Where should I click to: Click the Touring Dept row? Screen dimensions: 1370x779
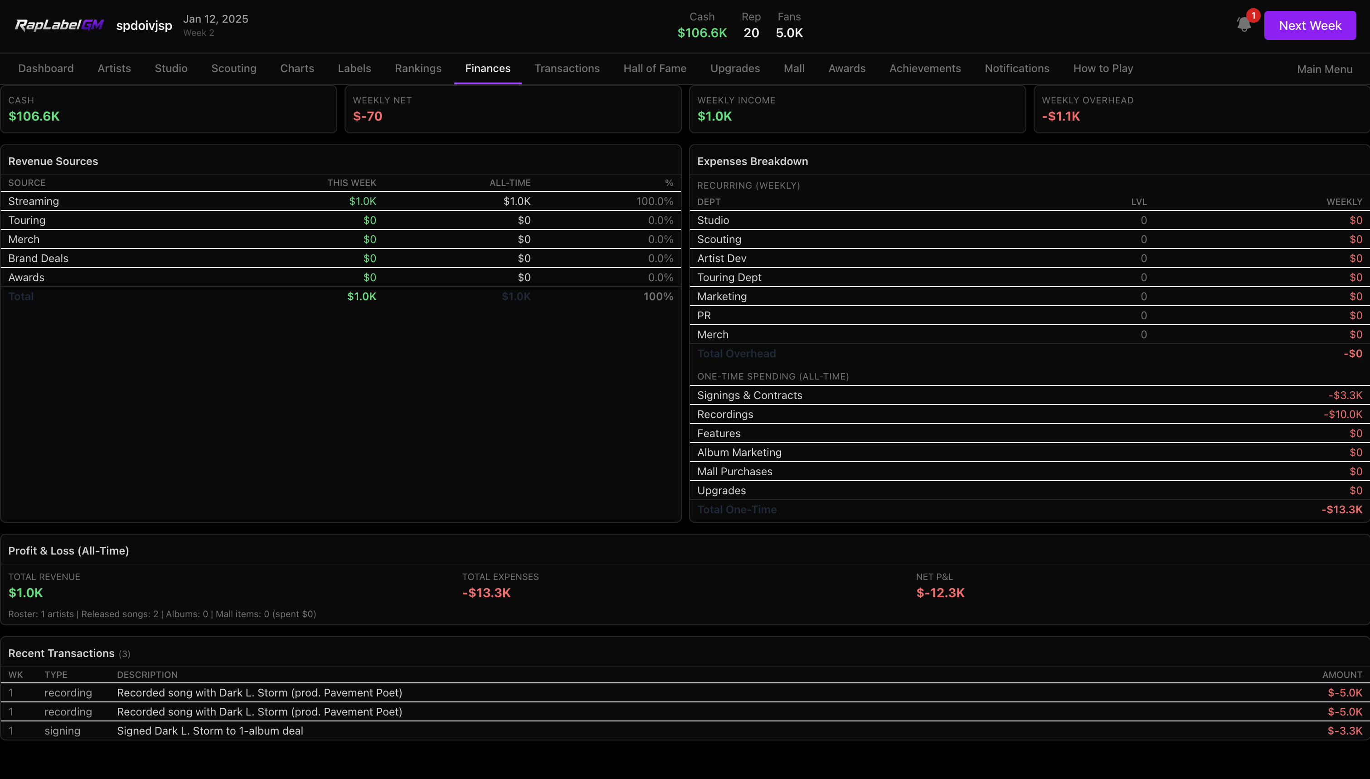1030,277
